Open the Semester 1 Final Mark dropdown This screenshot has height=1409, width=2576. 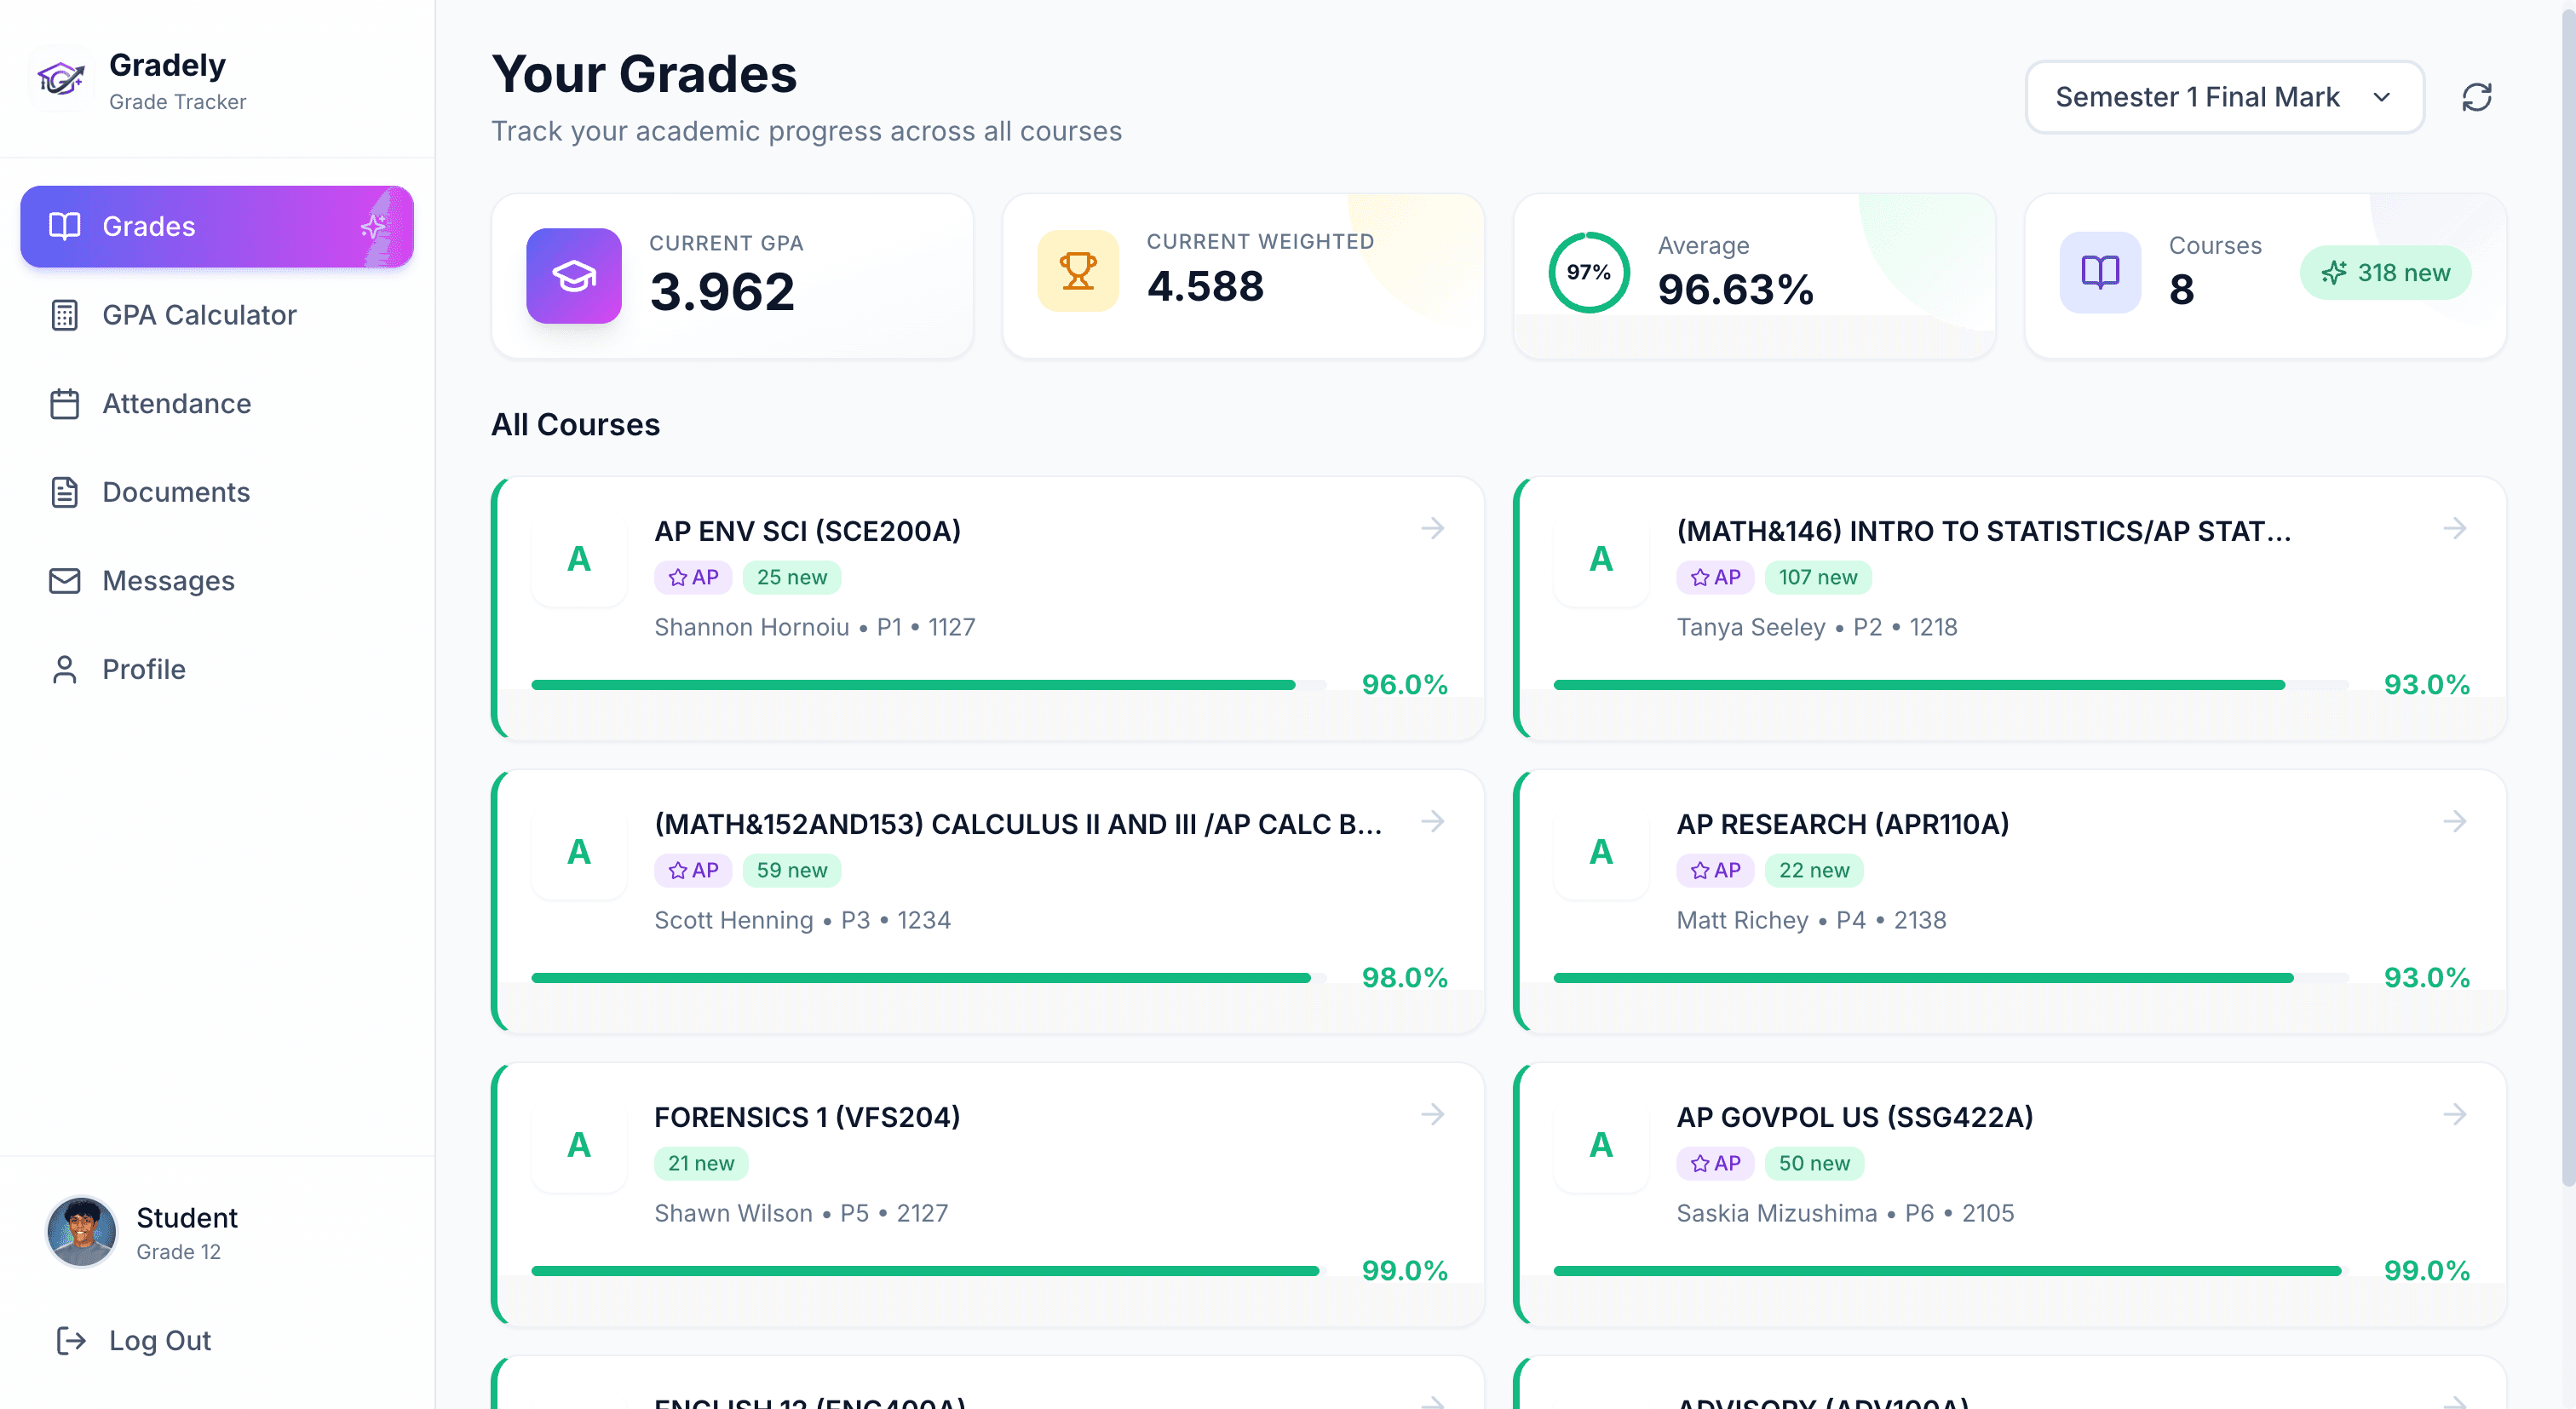coord(2224,97)
